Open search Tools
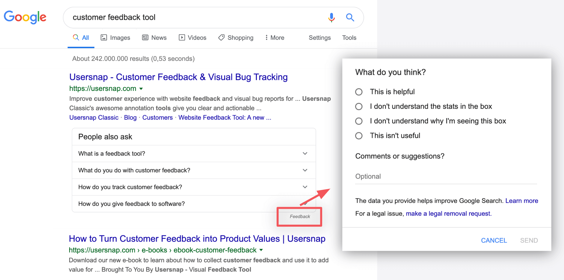 pos(349,38)
